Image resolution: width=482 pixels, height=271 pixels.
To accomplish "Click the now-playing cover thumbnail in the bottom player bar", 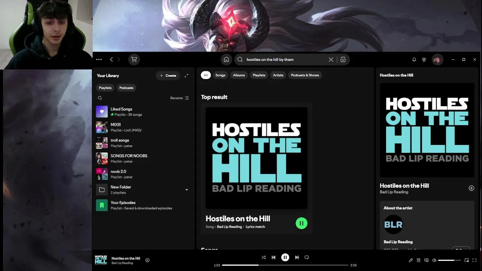I will [x=101, y=260].
